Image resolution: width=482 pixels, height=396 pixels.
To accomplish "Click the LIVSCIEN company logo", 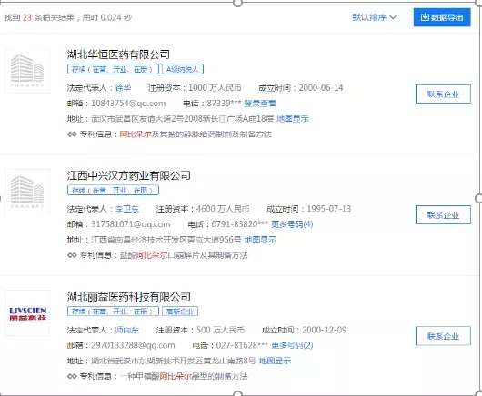I will [x=27, y=312].
